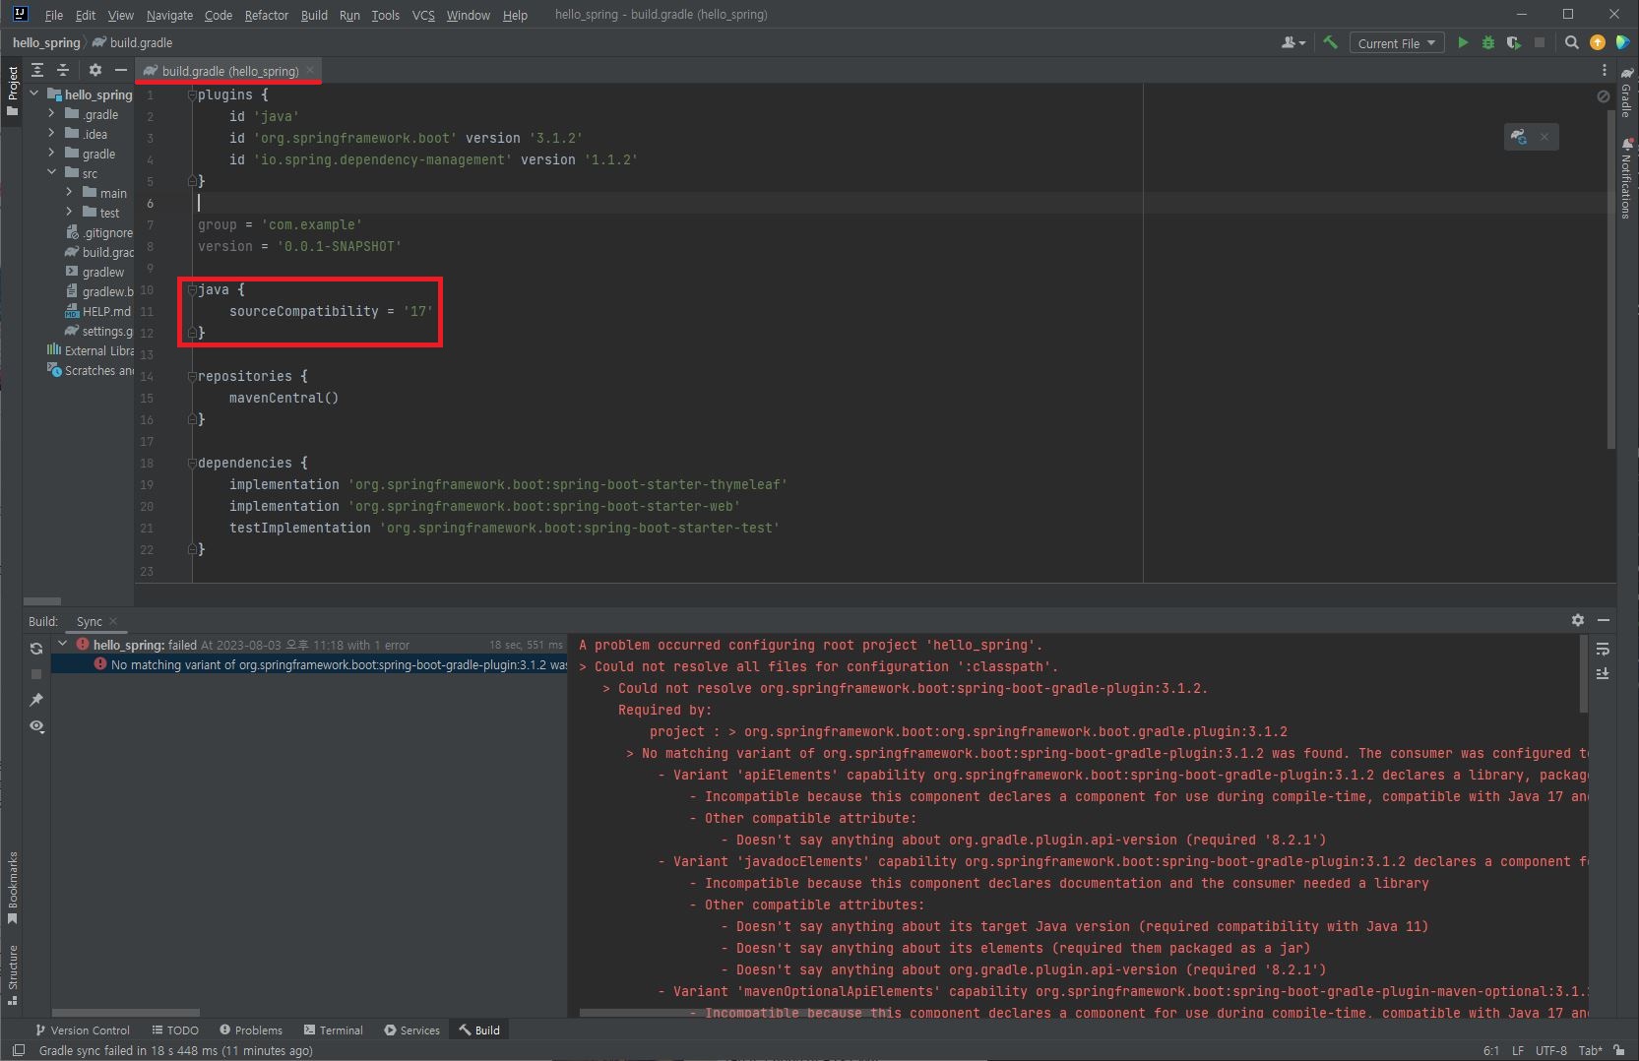Click Reload Gradle sync icon in Build panel
1639x1061 pixels.
pos(36,649)
